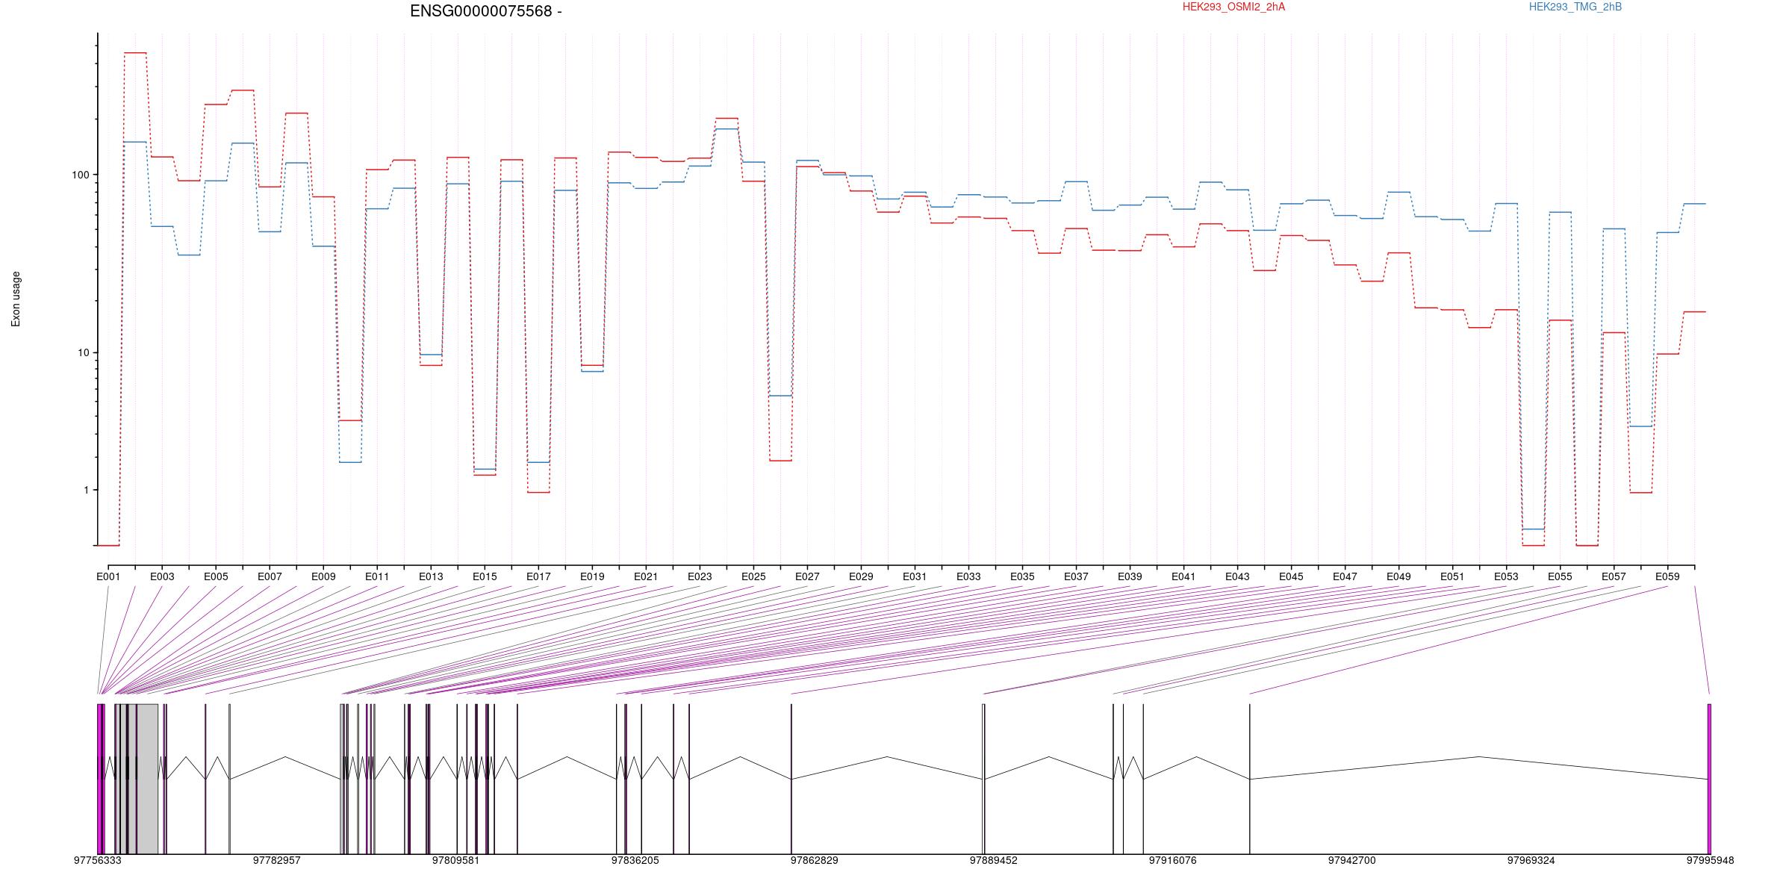This screenshot has height=896, width=1792.
Task: Click exon label E015
Action: [x=485, y=576]
